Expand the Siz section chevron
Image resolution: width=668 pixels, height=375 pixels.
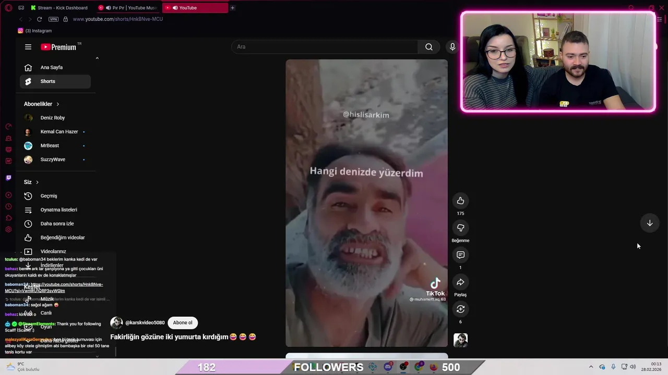(37, 182)
